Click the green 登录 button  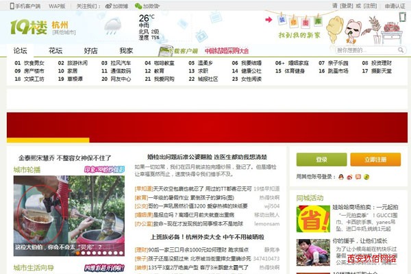click(321, 160)
